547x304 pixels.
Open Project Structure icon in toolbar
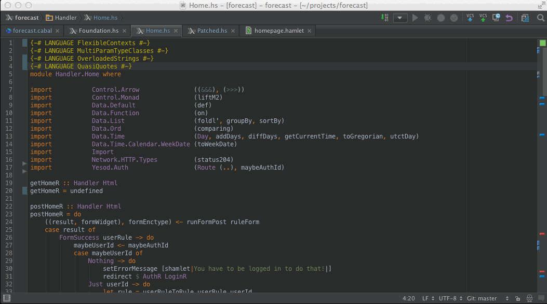click(x=526, y=18)
